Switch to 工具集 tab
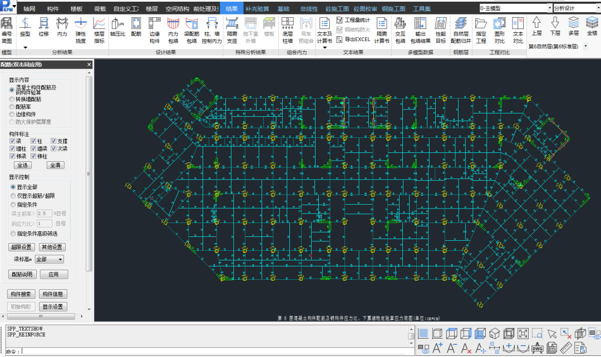Viewport: 601px width, 357px height. pyautogui.click(x=422, y=8)
